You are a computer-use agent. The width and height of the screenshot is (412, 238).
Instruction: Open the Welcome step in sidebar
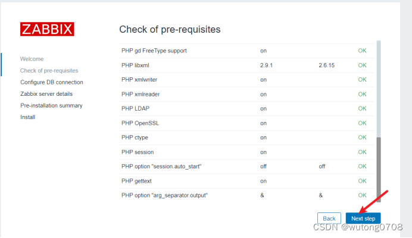click(x=32, y=59)
